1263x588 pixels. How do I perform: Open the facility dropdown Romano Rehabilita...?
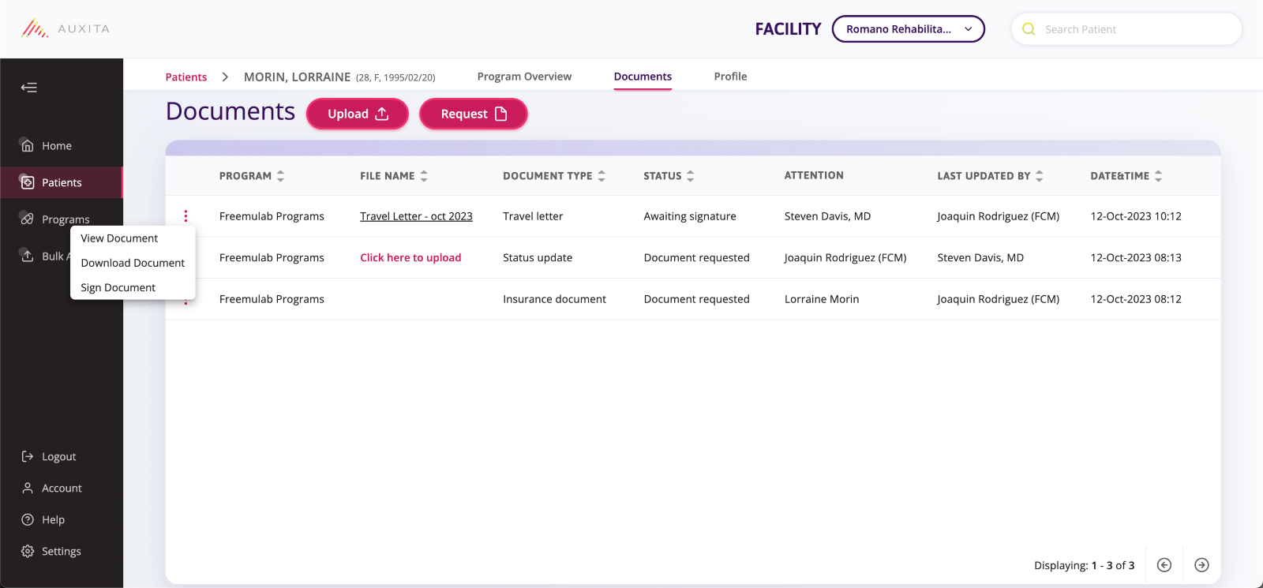click(x=908, y=29)
